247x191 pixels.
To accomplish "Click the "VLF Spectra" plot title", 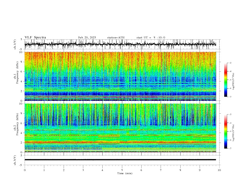I will 35,37.
